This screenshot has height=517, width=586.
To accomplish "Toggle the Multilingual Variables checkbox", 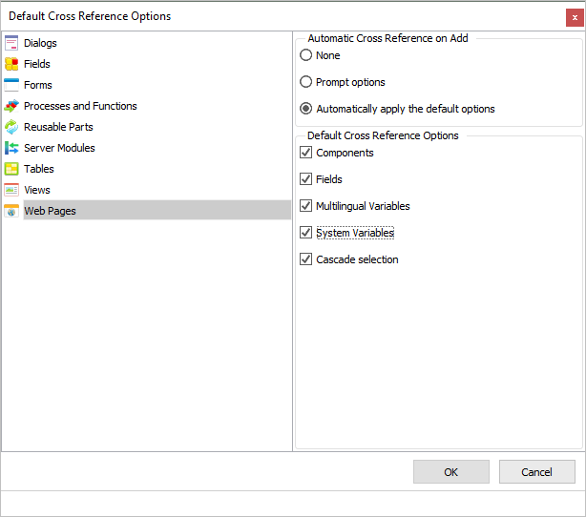I will pos(306,206).
